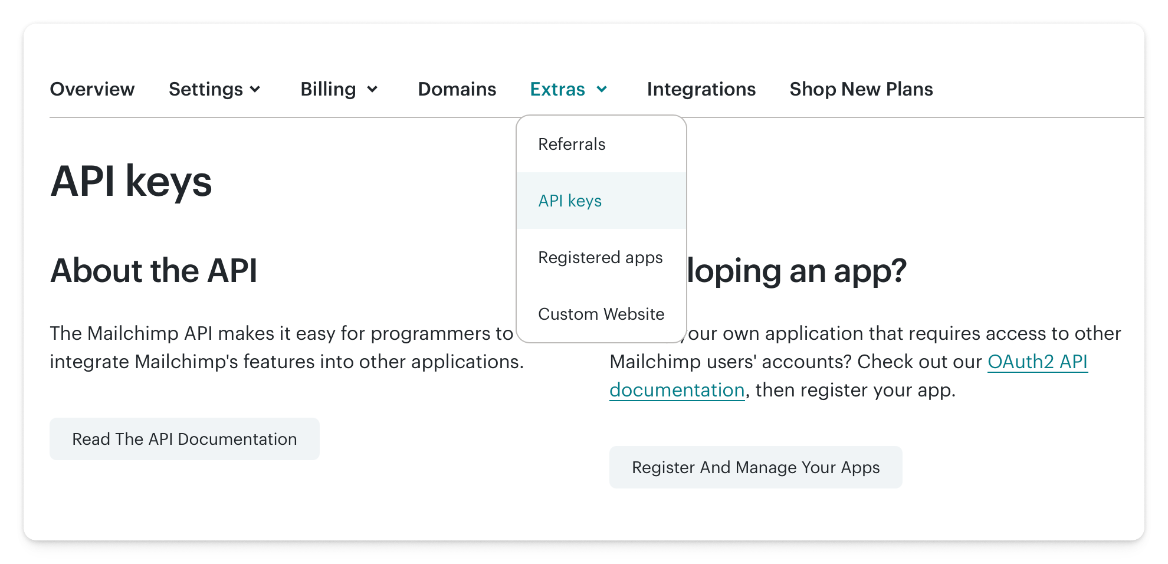1168x564 pixels.
Task: Click the API keys page heading
Action: pos(131,182)
